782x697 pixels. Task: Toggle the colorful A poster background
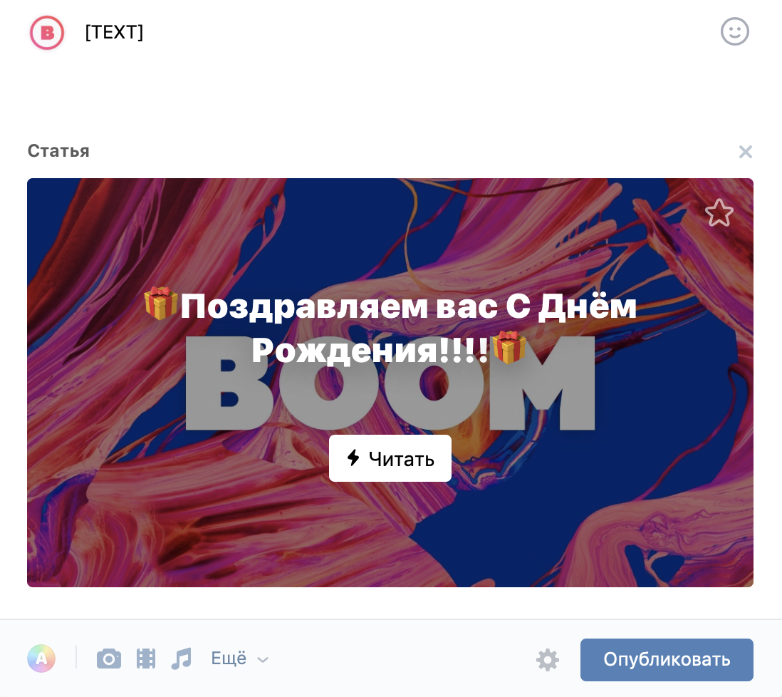point(41,659)
